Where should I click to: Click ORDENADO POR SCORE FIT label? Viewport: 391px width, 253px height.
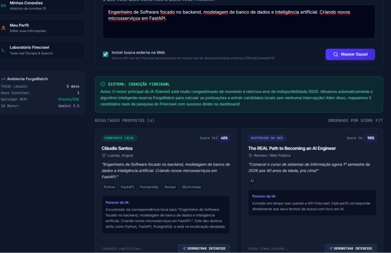tap(355, 121)
